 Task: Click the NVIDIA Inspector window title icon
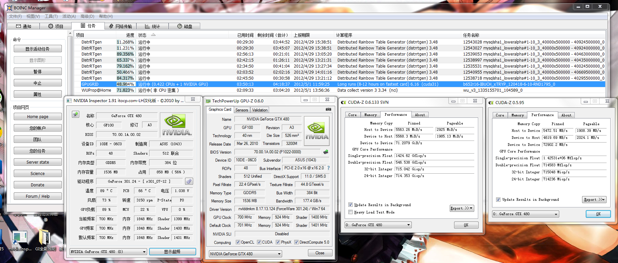pos(69,101)
